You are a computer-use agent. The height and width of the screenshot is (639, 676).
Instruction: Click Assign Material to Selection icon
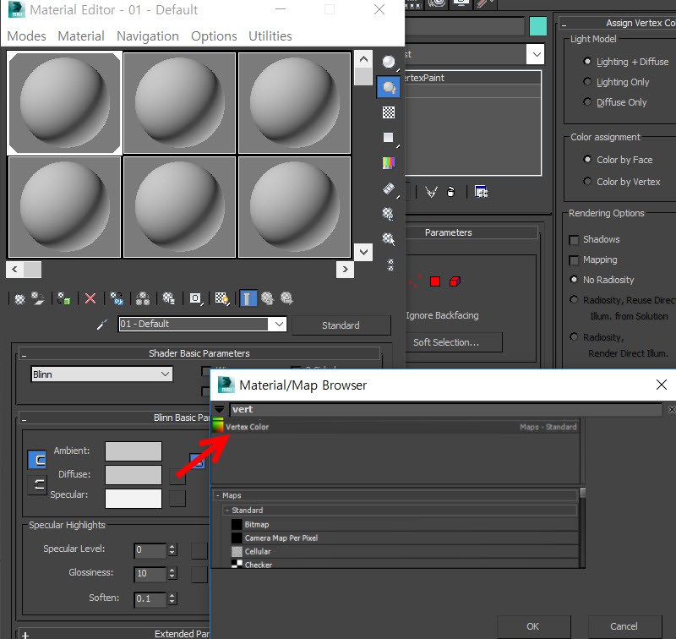[64, 299]
